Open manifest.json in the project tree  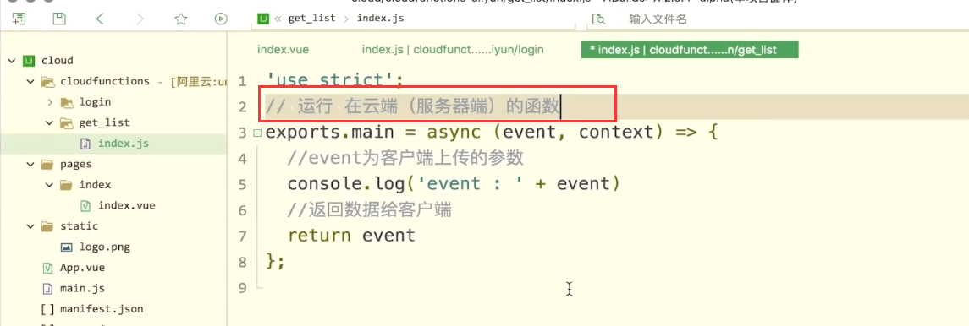102,309
